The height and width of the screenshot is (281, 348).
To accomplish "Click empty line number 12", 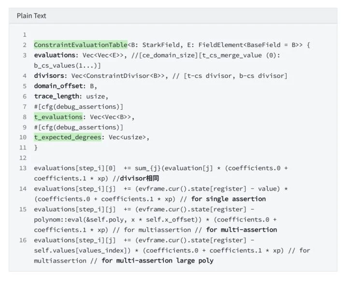I will coord(23,158).
